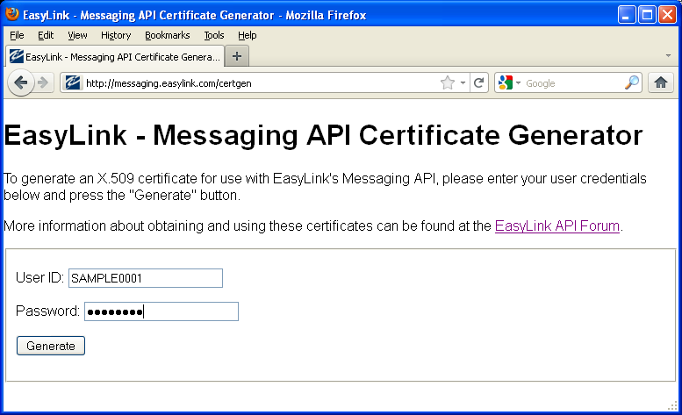Click the window resize grip corner
Image resolution: width=682 pixels, height=415 pixels.
click(x=672, y=405)
